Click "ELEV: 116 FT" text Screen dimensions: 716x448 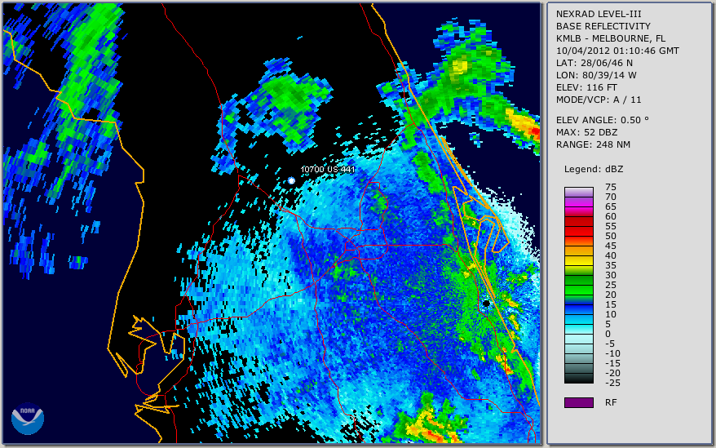587,87
